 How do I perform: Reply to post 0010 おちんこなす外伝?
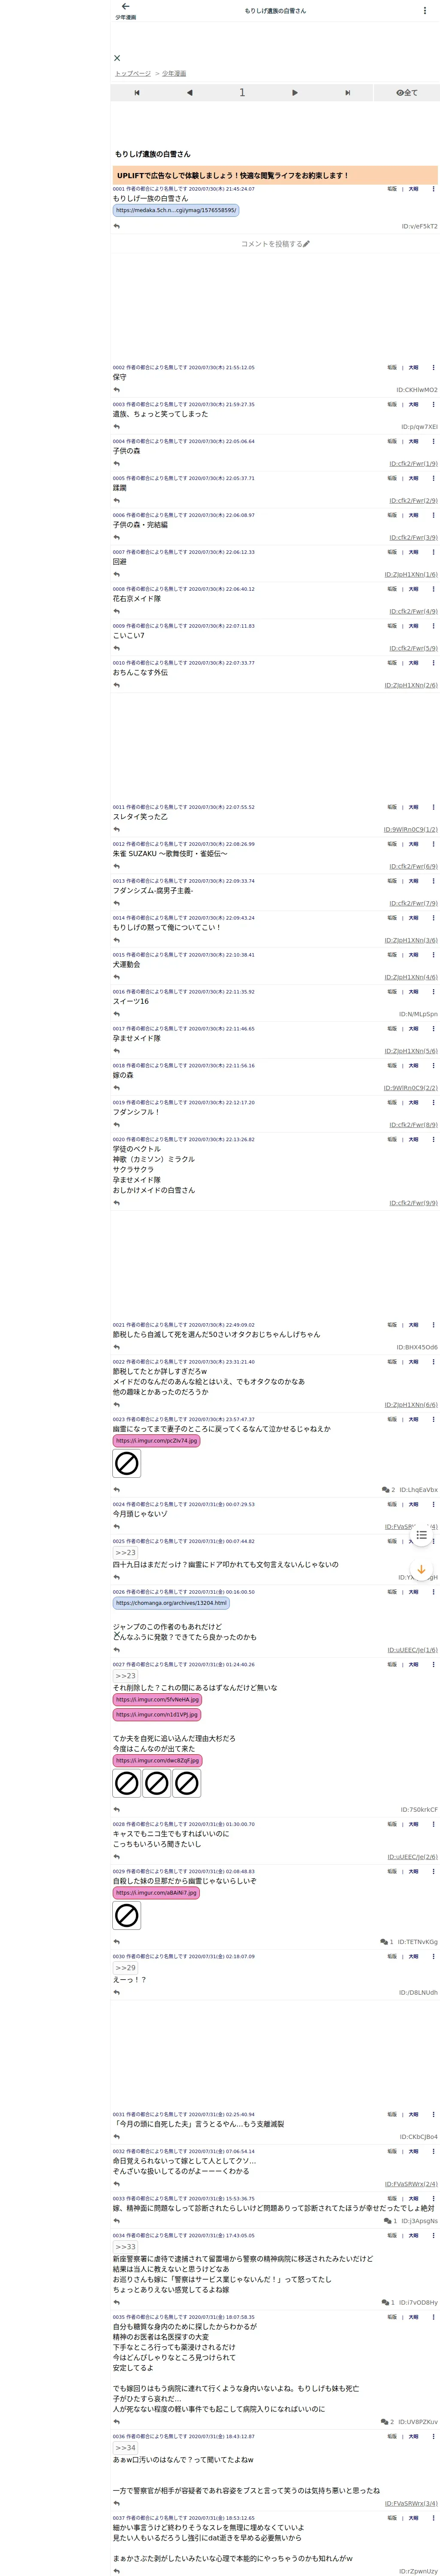[117, 685]
